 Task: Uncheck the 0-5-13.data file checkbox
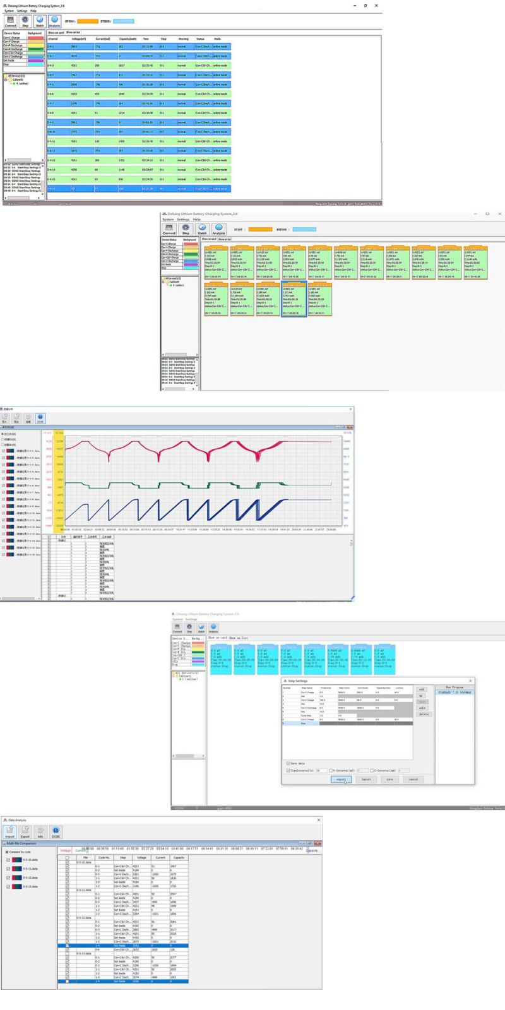tap(8, 886)
